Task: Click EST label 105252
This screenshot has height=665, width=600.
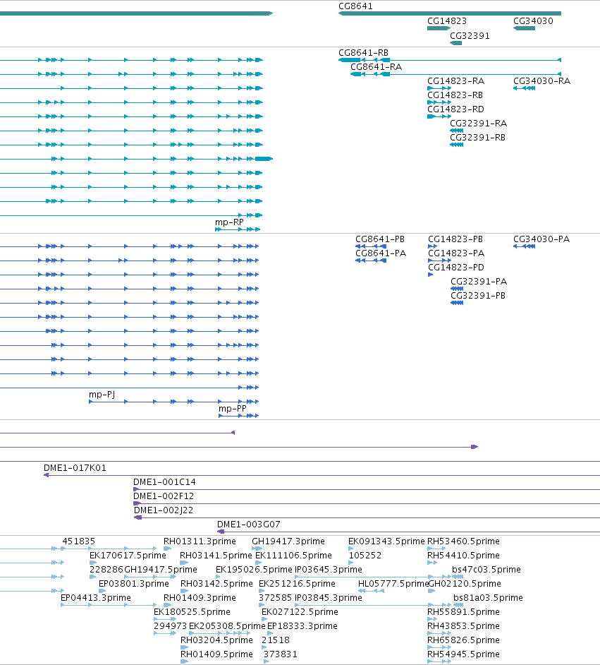Action: point(365,556)
